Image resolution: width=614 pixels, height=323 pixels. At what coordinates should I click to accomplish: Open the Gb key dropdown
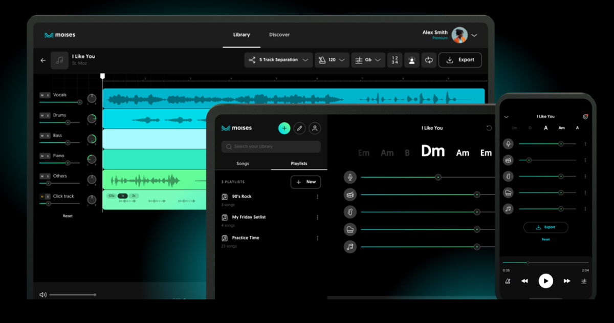pos(368,60)
